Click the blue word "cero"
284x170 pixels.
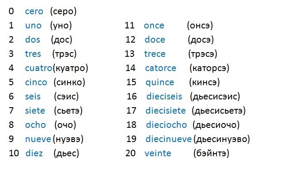point(34,12)
